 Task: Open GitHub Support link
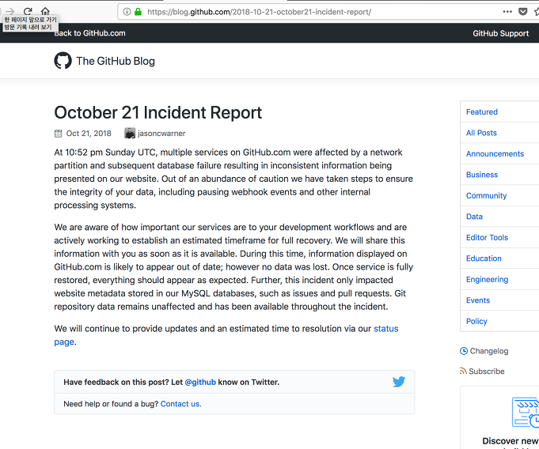(x=500, y=33)
